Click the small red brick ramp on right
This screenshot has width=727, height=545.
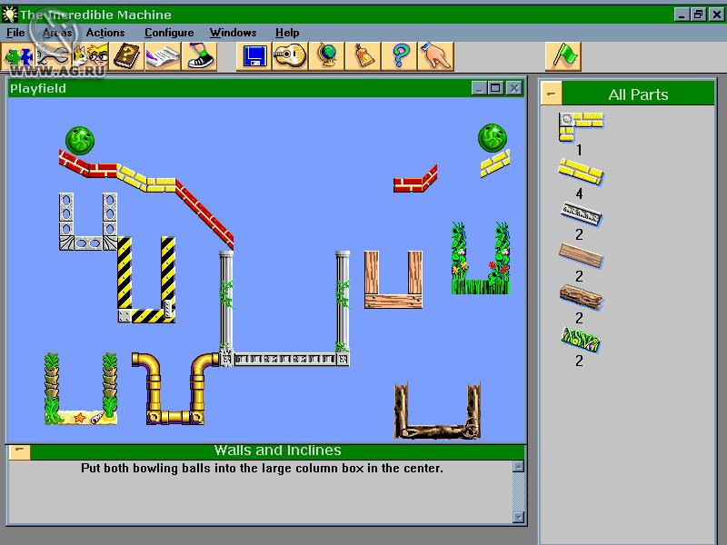tap(415, 178)
